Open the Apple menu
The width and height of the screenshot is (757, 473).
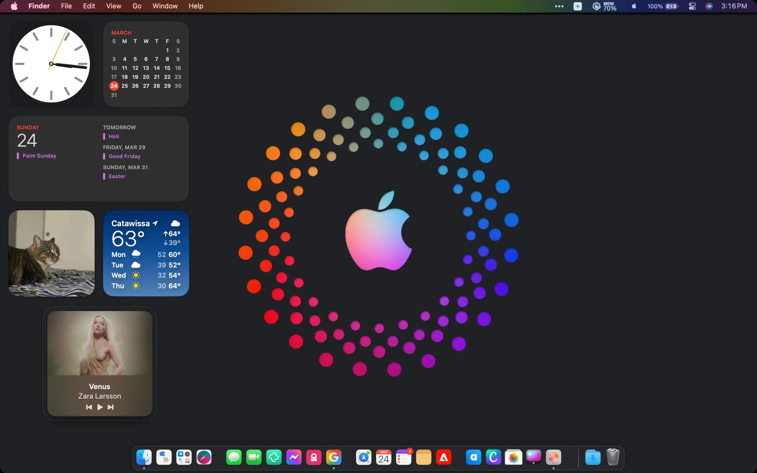point(14,6)
